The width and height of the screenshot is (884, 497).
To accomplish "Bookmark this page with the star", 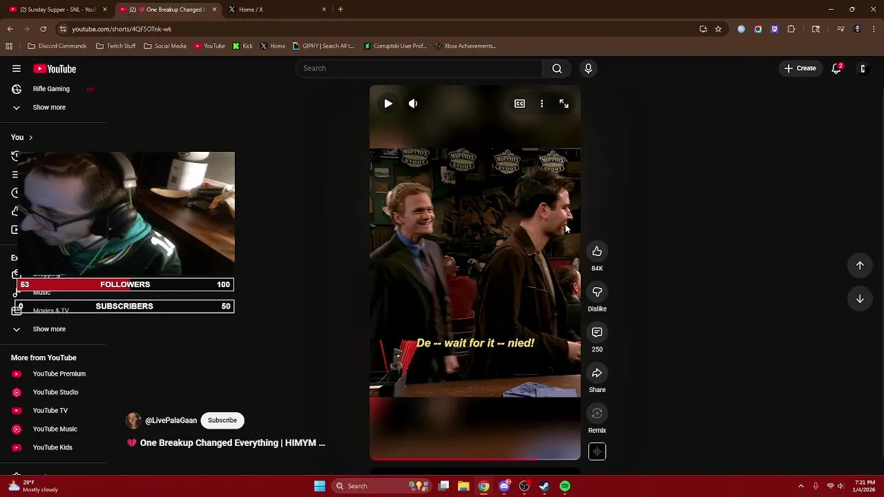I will [718, 29].
